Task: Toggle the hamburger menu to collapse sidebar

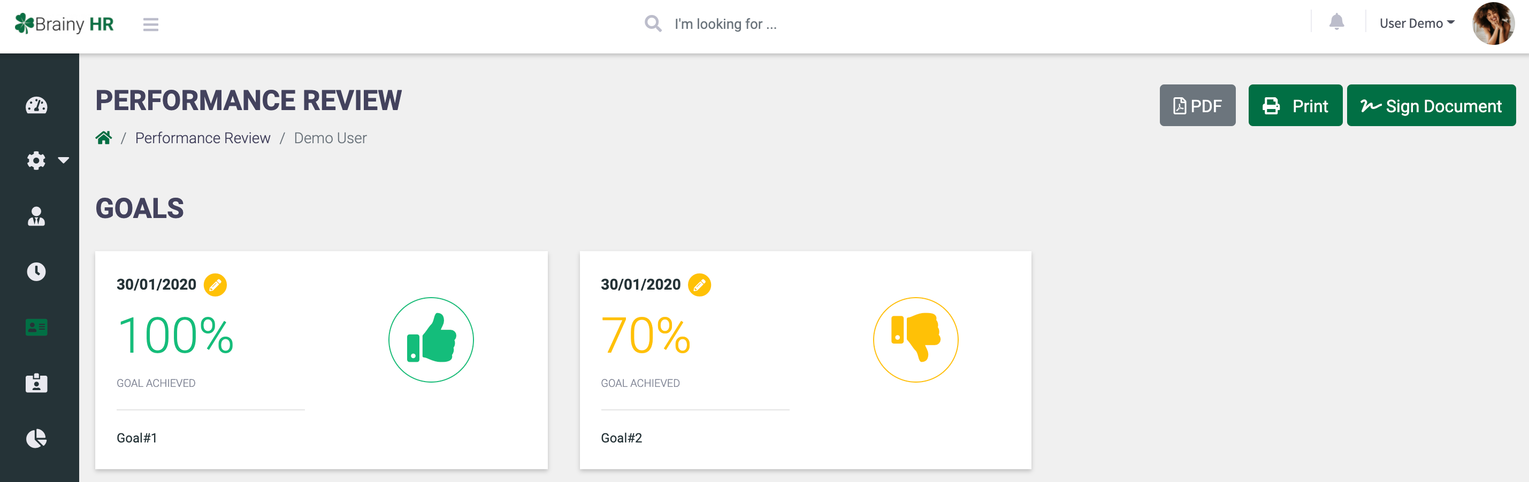Action: coord(151,24)
